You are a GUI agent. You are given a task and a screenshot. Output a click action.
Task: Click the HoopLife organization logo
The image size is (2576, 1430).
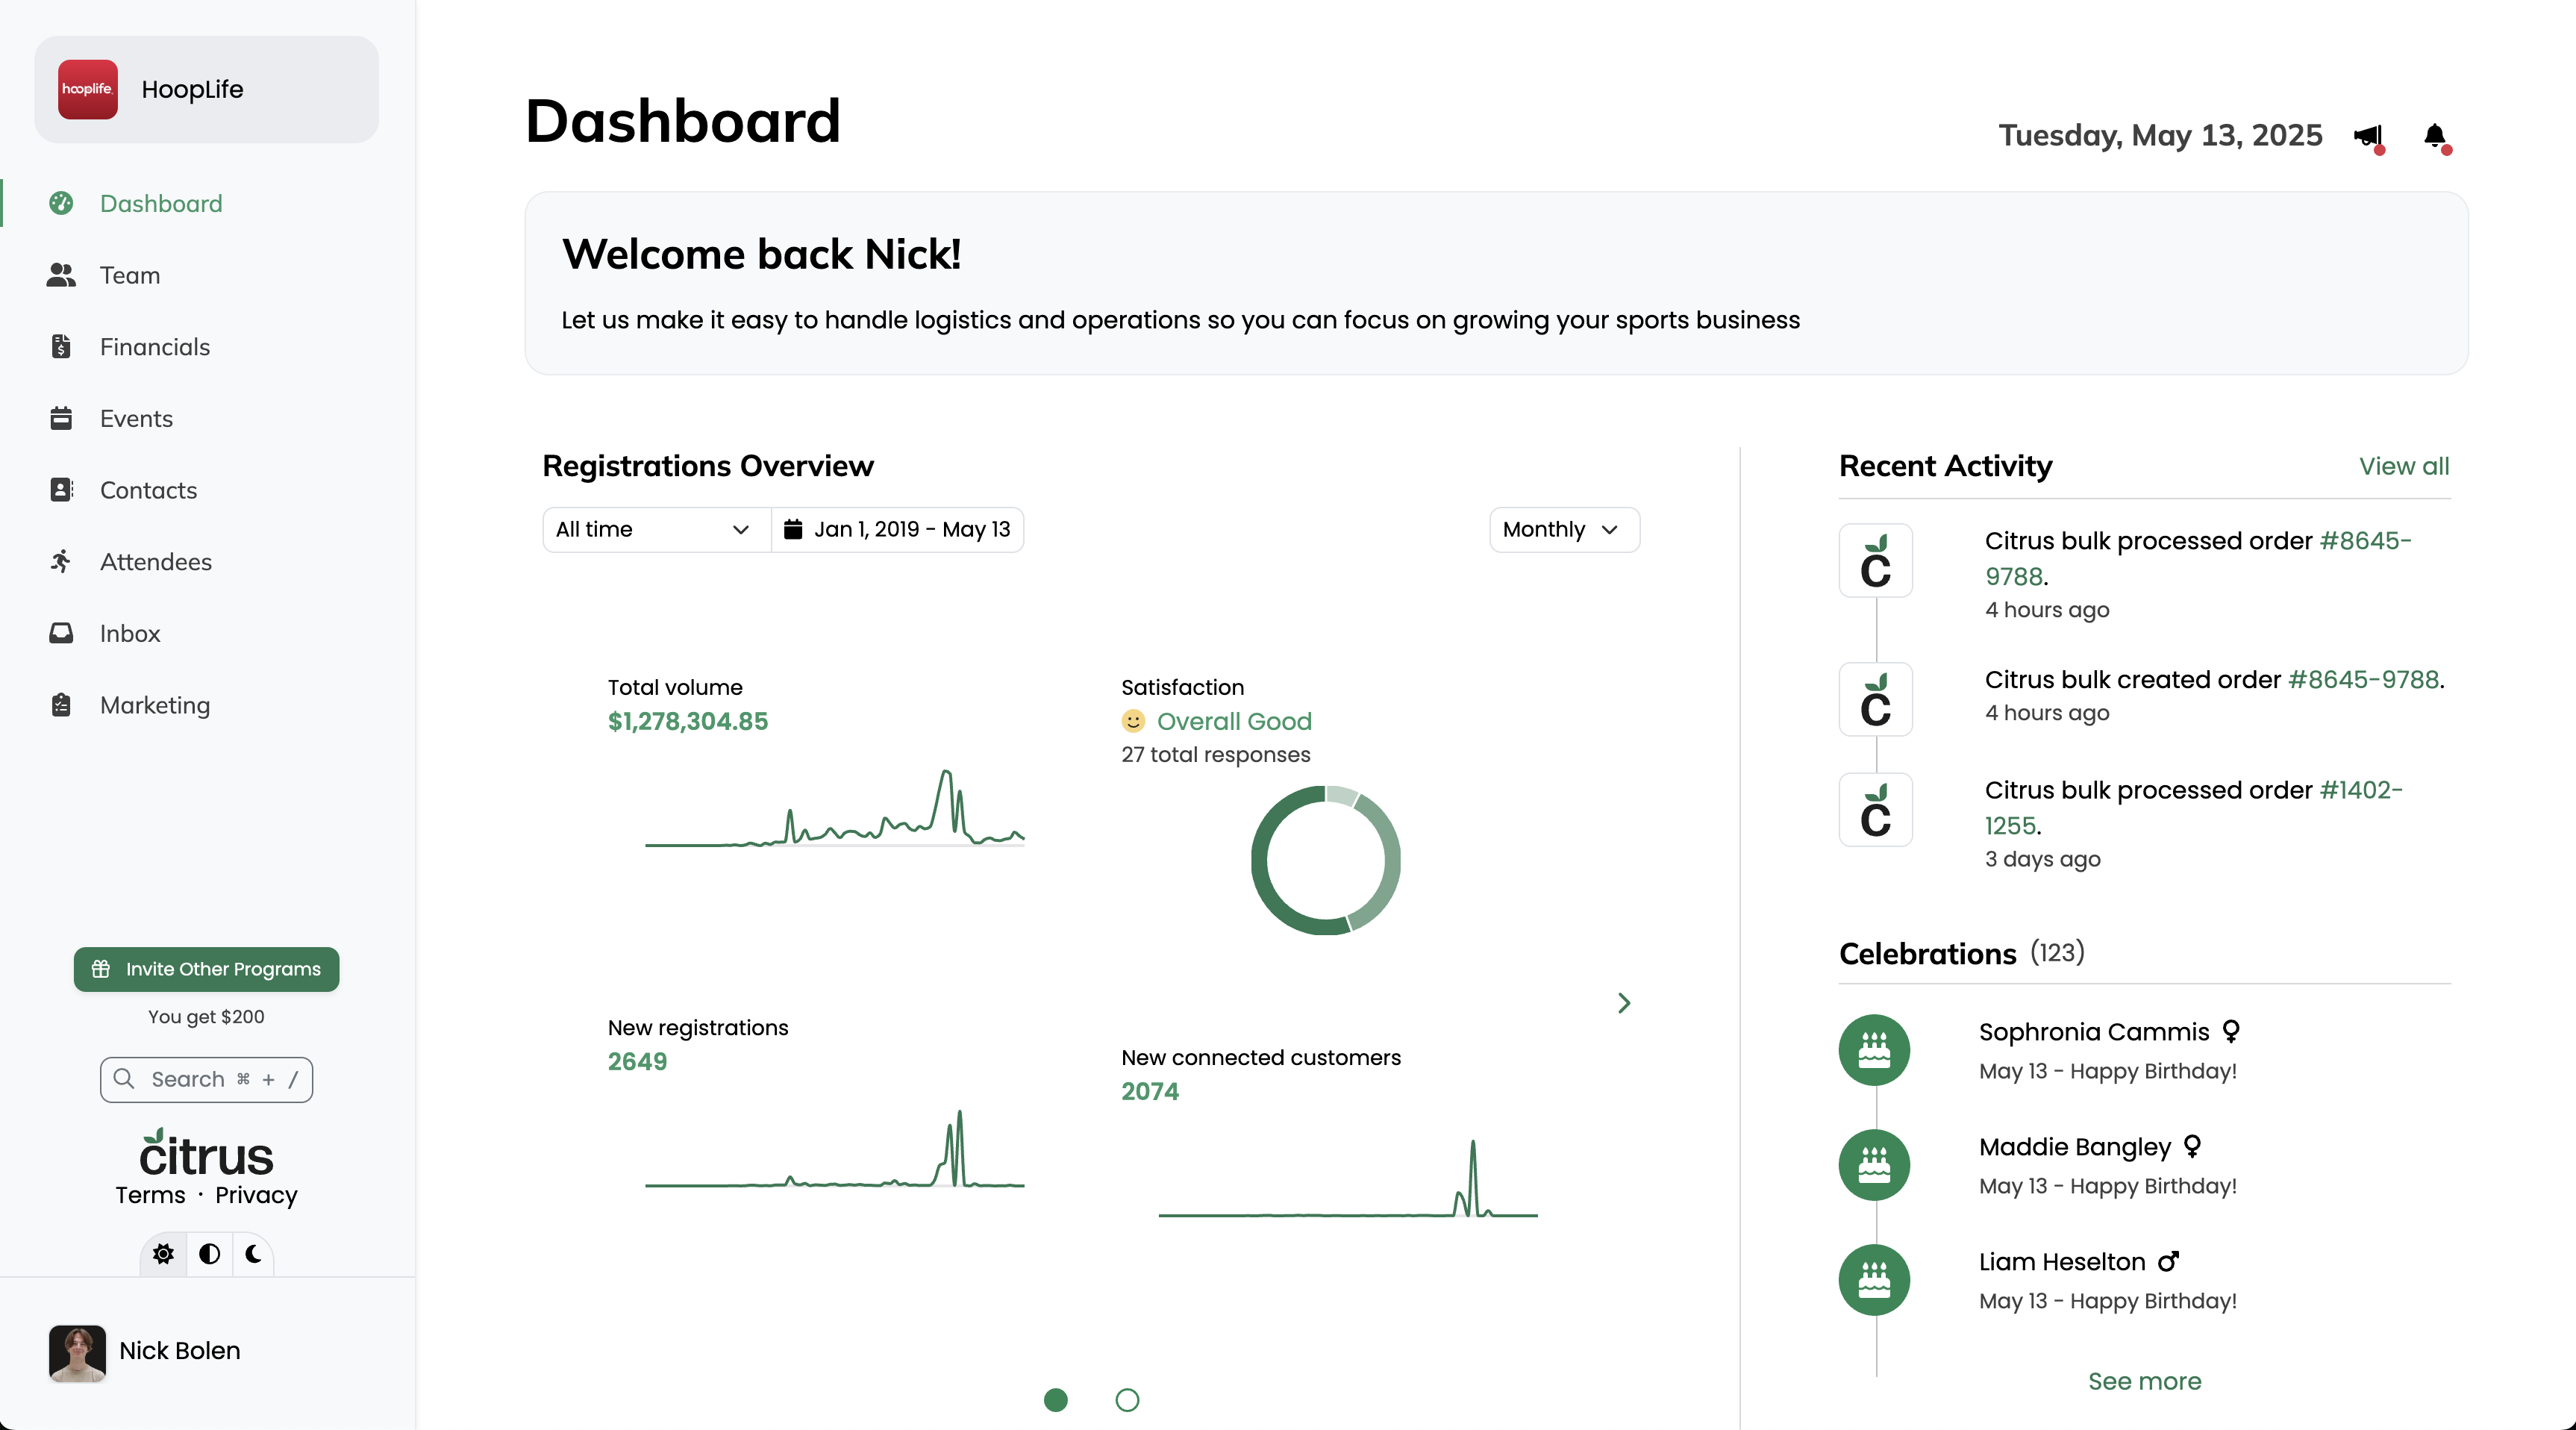pos(88,89)
